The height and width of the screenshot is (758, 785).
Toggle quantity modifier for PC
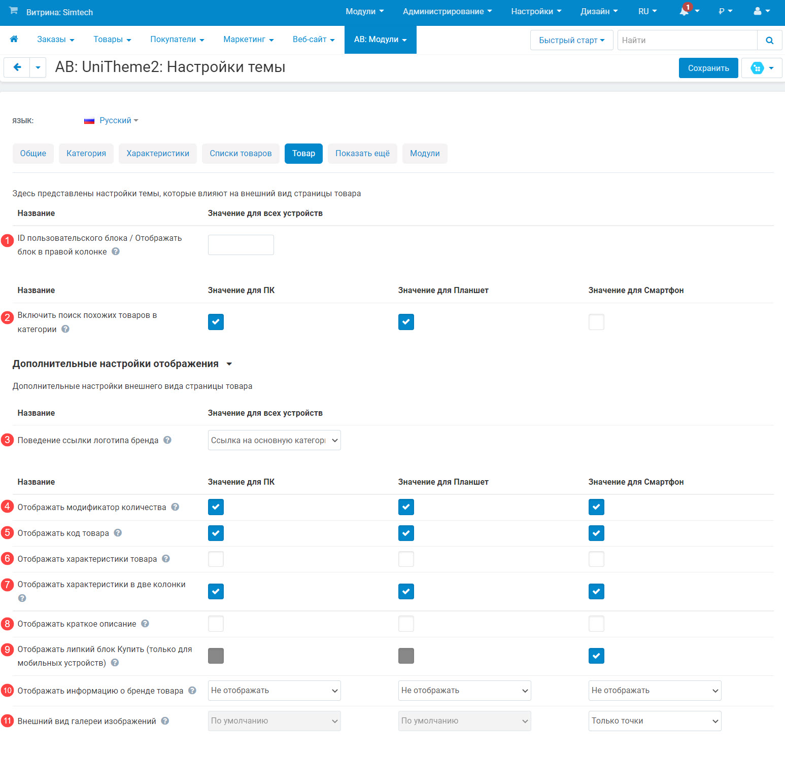pyautogui.click(x=216, y=507)
